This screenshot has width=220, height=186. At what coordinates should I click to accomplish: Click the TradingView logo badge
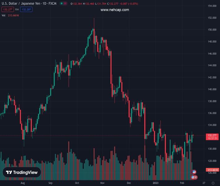coord(22,172)
